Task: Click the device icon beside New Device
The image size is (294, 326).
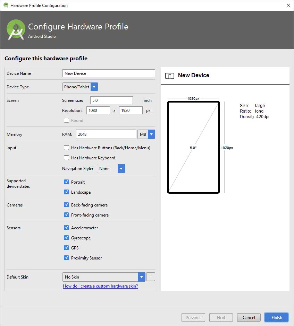Action: point(169,76)
